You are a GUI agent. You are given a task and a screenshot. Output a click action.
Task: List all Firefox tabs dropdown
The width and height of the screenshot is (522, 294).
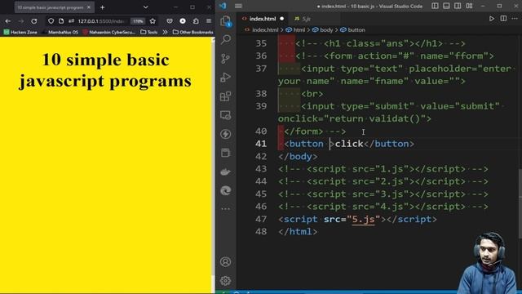coord(145,7)
